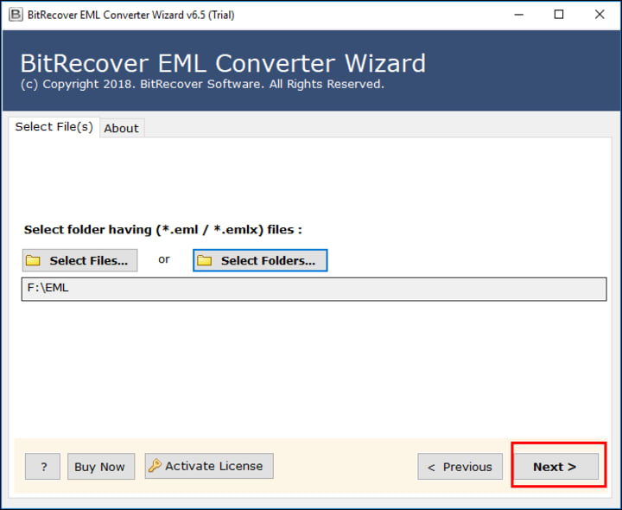Viewport: 622px width, 510px height.
Task: Click the Select Folders... button
Action: point(260,260)
